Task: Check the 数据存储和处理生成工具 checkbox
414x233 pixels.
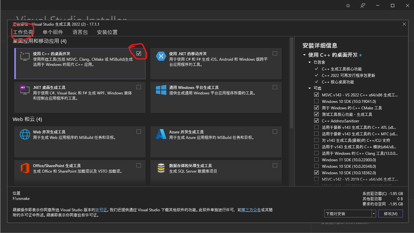Action: pos(275,165)
